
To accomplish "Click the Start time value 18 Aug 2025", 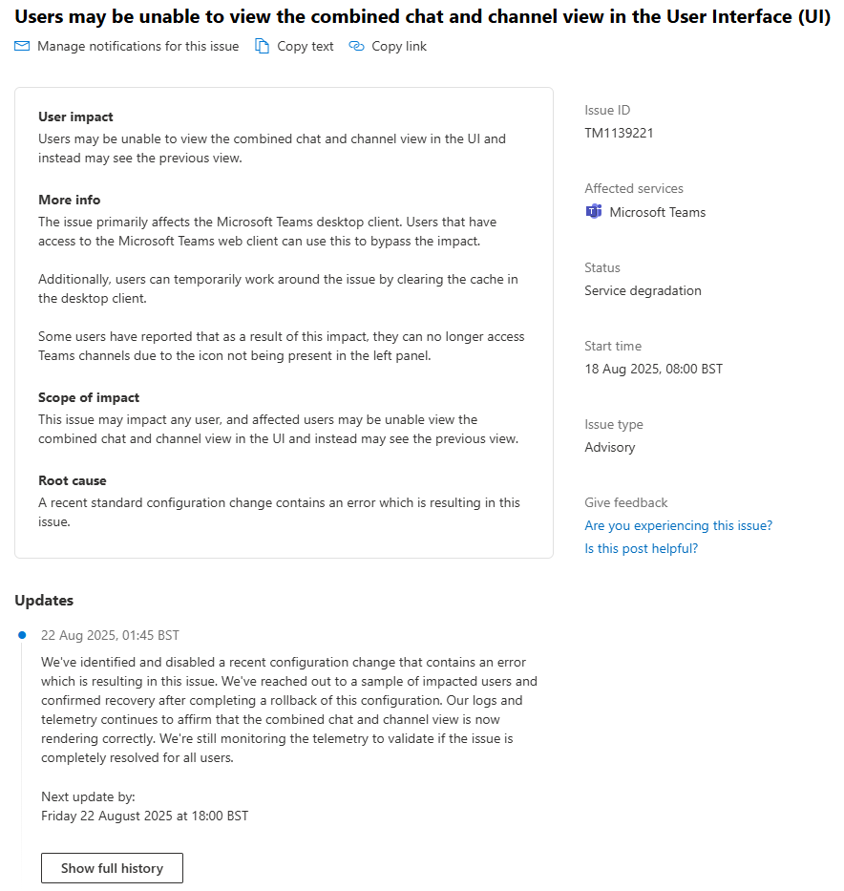I will (x=654, y=368).
